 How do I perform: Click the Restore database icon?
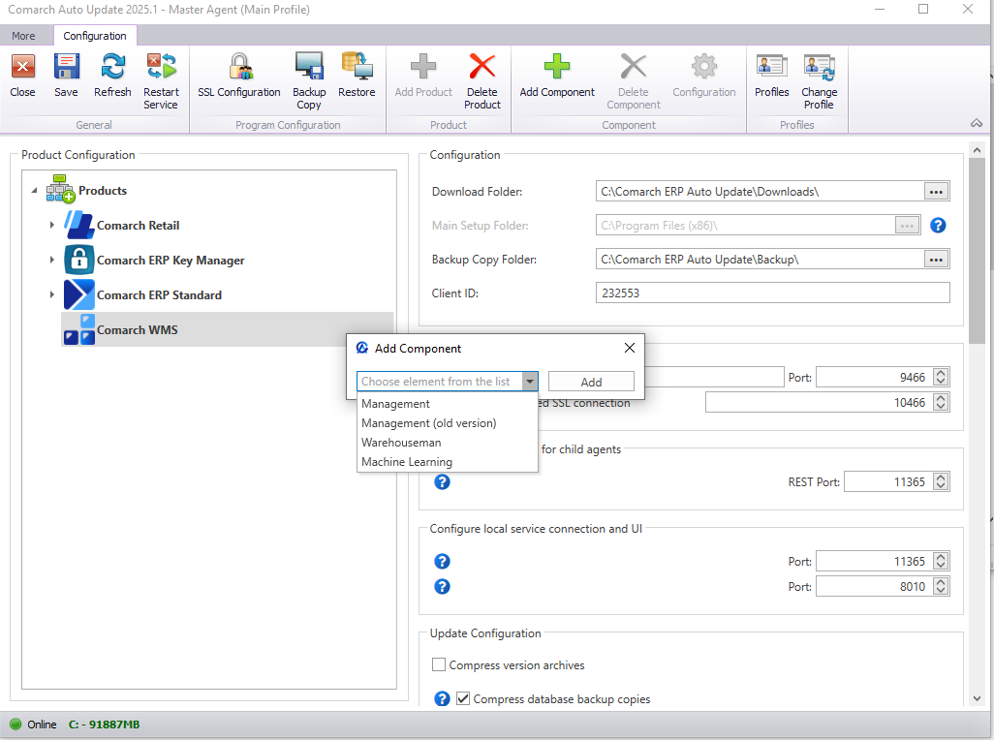tap(357, 67)
